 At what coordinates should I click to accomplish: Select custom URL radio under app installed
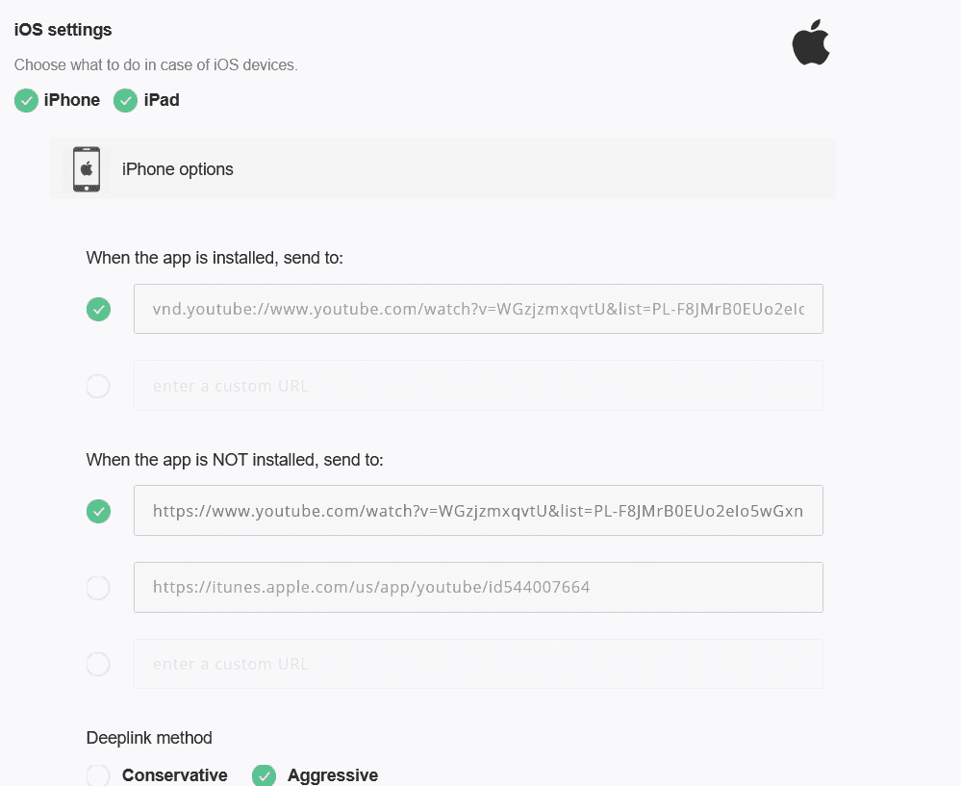(98, 386)
